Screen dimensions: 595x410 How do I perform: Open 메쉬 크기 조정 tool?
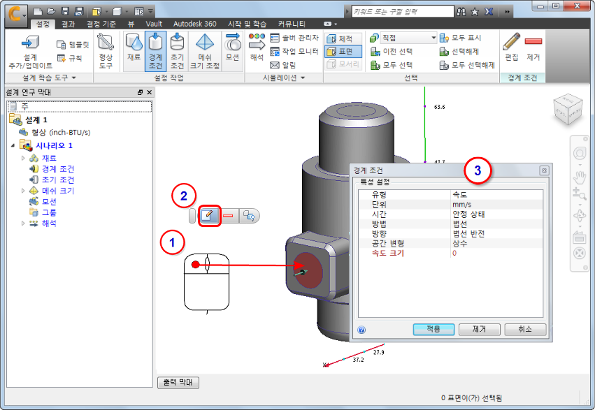tap(205, 52)
